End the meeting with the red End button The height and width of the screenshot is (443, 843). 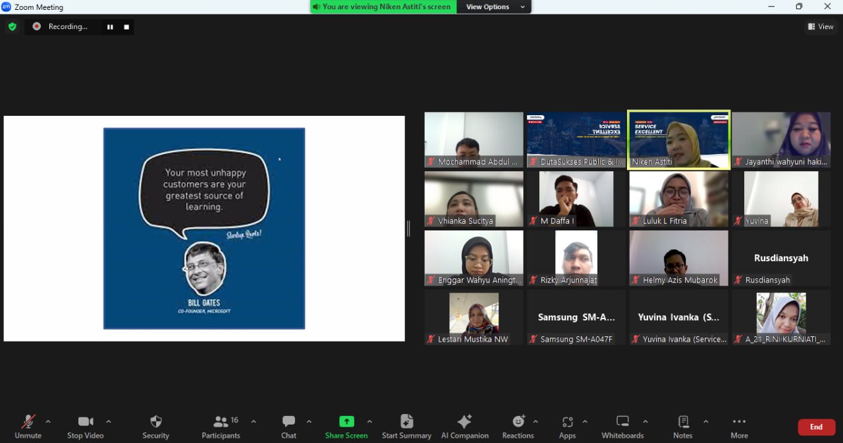(817, 427)
